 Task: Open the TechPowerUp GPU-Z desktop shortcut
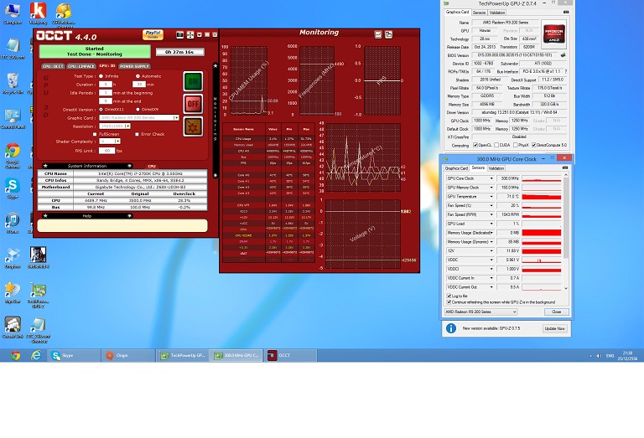click(x=39, y=296)
